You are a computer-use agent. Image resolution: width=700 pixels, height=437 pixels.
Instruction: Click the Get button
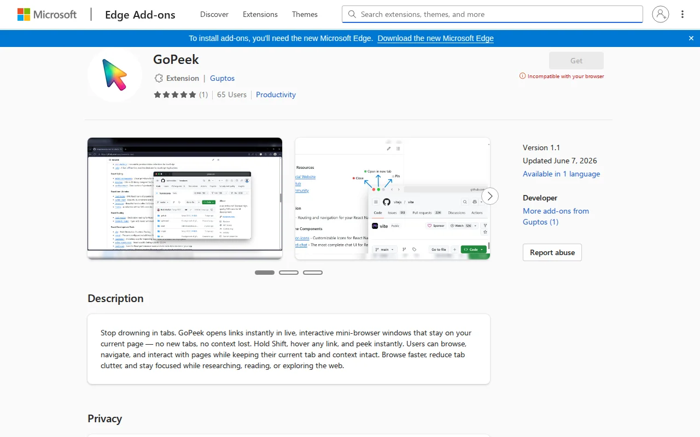pos(576,61)
